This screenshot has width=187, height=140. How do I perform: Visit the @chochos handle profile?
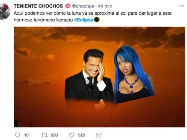coord(83,6)
